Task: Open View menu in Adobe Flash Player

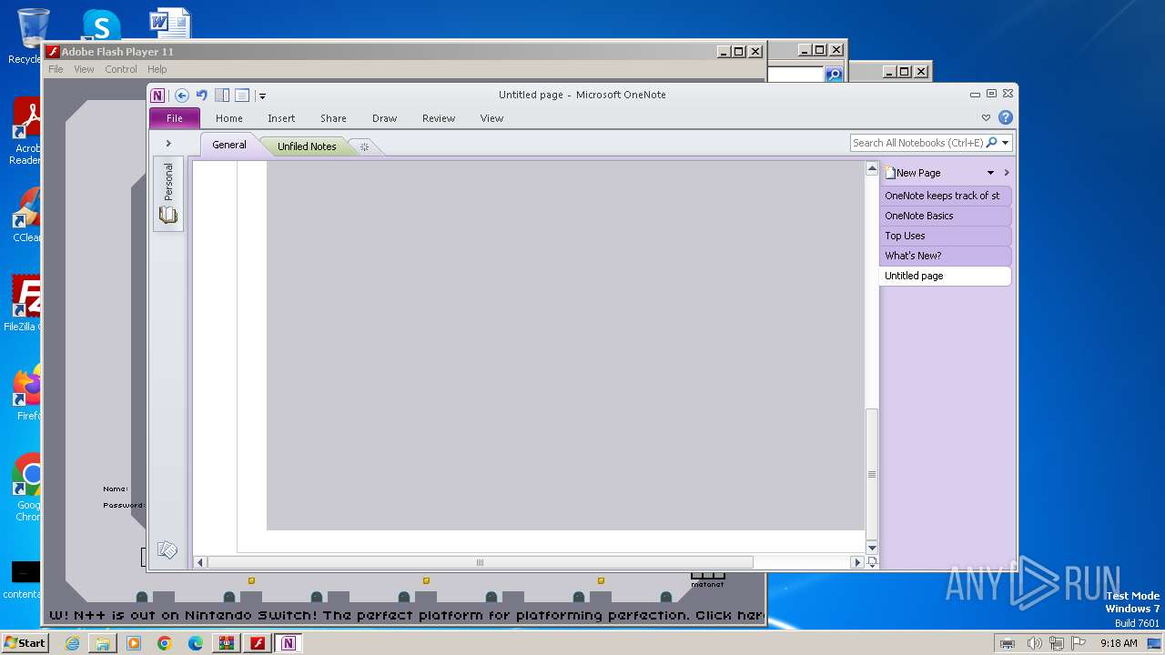Action: [x=84, y=69]
